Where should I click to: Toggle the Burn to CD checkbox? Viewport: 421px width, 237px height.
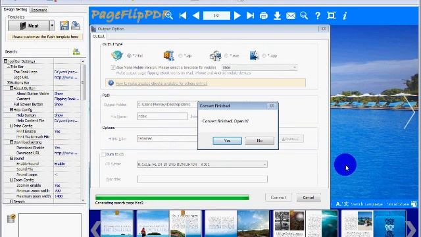pos(104,154)
